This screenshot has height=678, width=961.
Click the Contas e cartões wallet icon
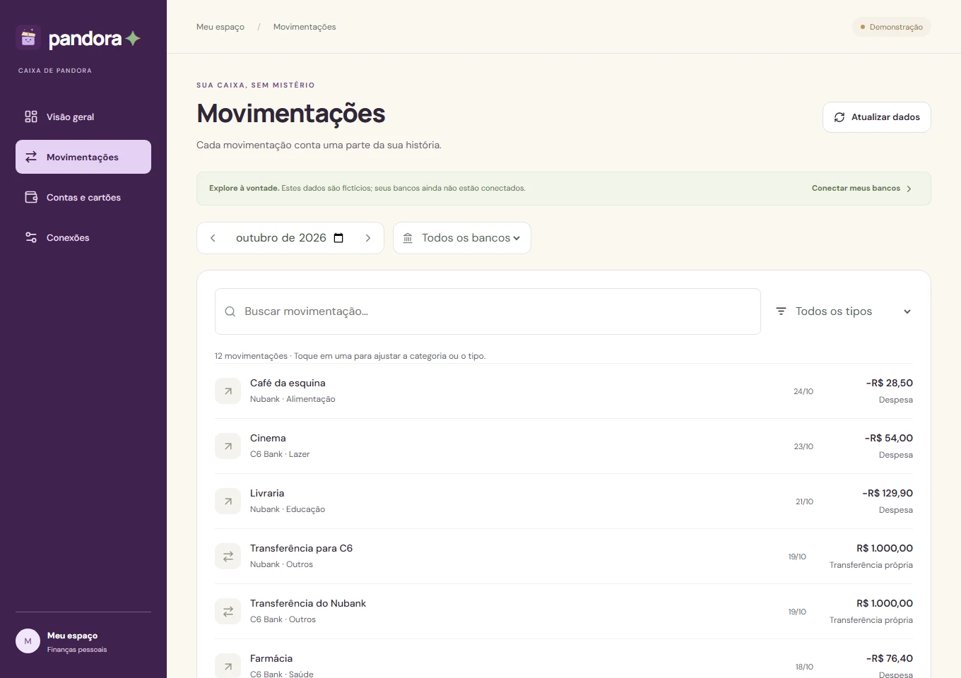coord(31,197)
